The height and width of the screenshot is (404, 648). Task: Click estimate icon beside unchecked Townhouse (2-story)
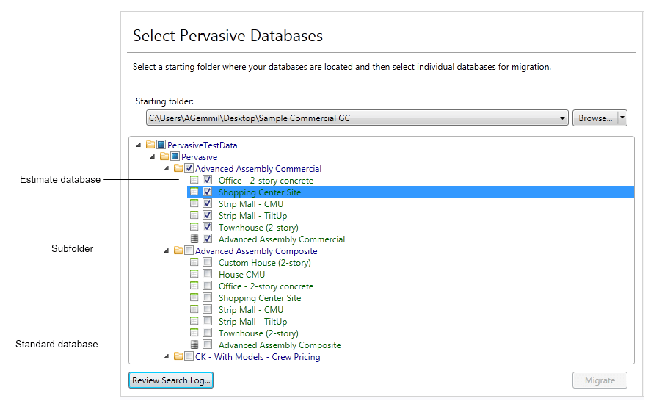click(194, 333)
